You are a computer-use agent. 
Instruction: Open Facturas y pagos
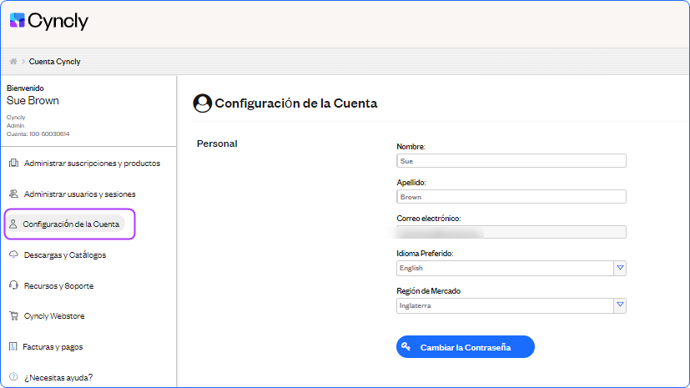(x=53, y=346)
